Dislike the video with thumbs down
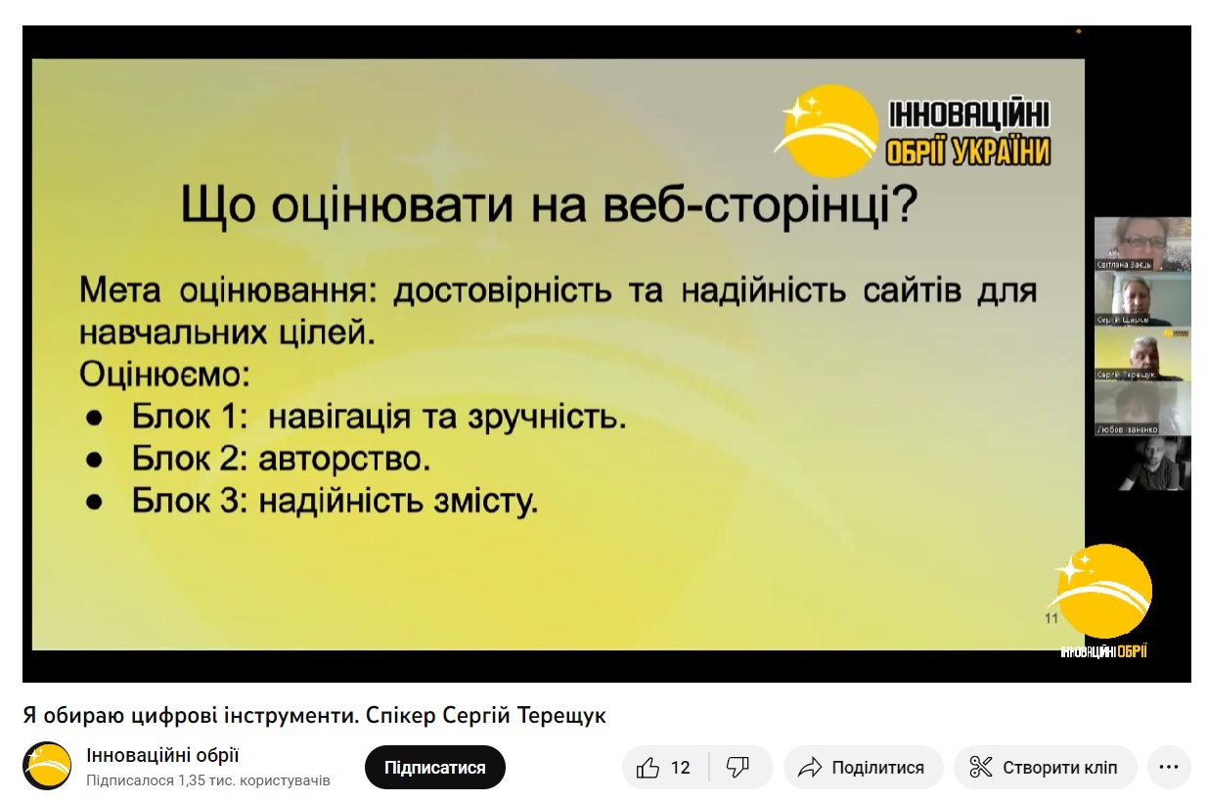This screenshot has height=801, width=1208. pos(739,768)
